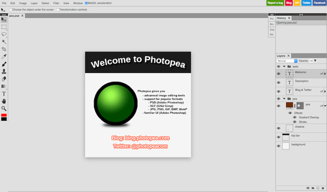Select the Clone Stamp tool
Viewport: 327px width, 192px height.
click(4, 71)
